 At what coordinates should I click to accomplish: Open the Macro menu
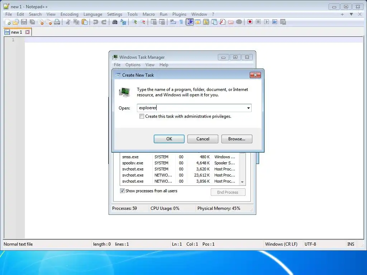click(x=149, y=14)
